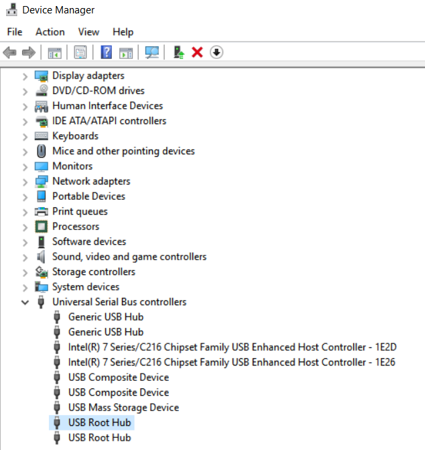Select first Generic USB Hub entry
This screenshot has height=450, width=425.
106,317
